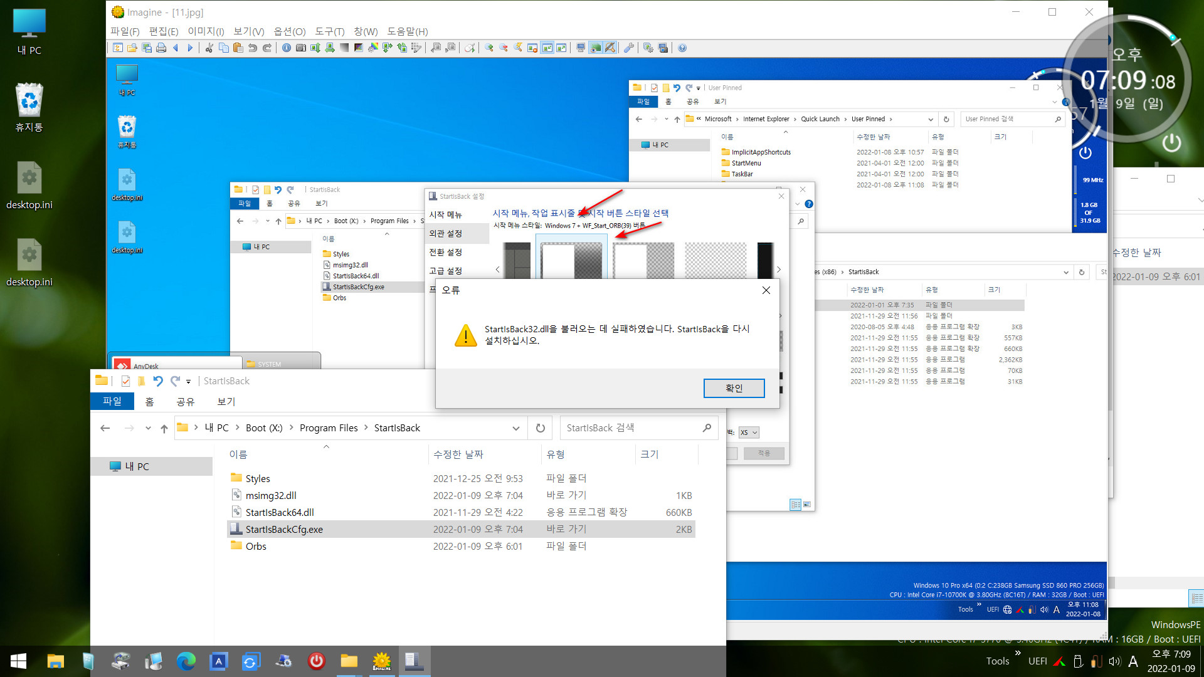Screen dimensions: 1204x677
Task: Click the Copy icon in Imagine toolbar
Action: click(224, 48)
